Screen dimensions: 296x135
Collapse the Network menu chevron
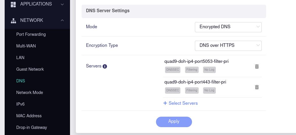pyautogui.click(x=62, y=20)
